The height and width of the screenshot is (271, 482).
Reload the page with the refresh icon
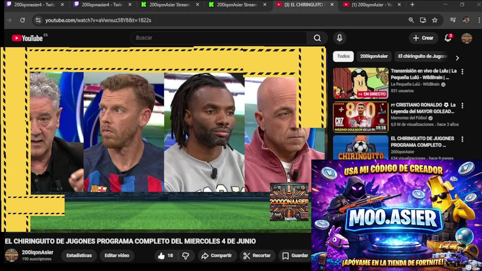click(23, 20)
